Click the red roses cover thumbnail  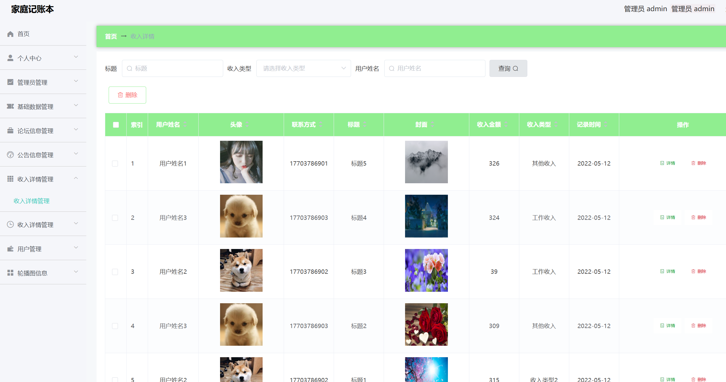[x=426, y=324]
